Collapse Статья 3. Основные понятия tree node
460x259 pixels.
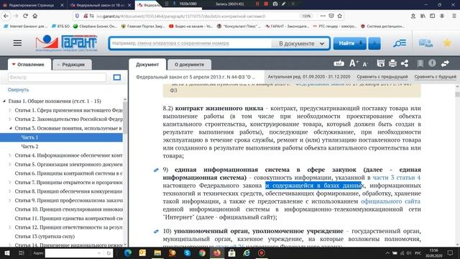point(10,128)
